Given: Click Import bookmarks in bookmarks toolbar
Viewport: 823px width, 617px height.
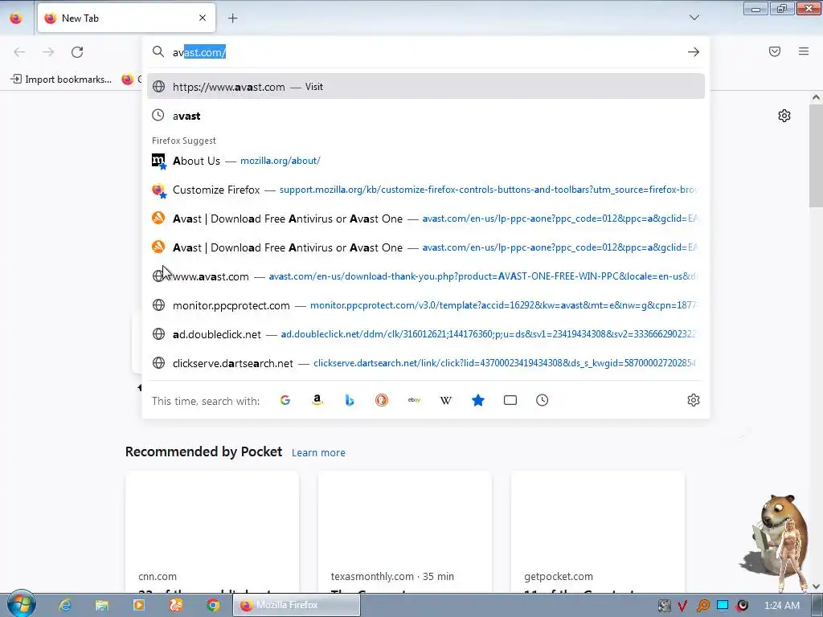Looking at the screenshot, I should (61, 80).
